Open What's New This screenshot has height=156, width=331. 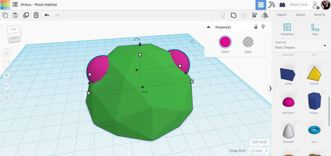pos(298,5)
